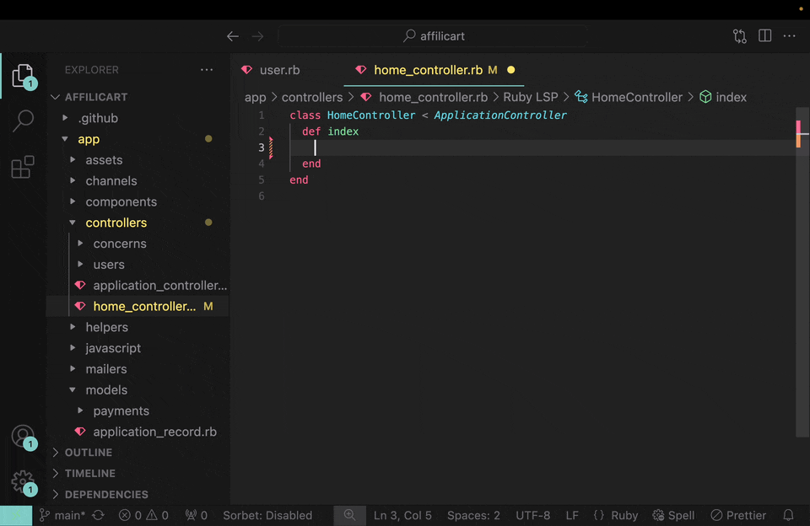Open the Manage gear icon

(x=23, y=482)
